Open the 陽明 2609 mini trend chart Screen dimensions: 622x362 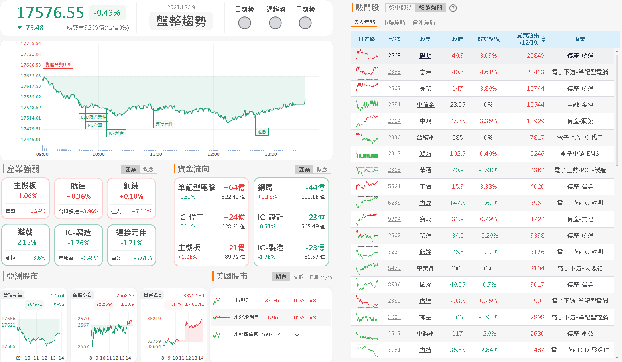click(x=367, y=56)
